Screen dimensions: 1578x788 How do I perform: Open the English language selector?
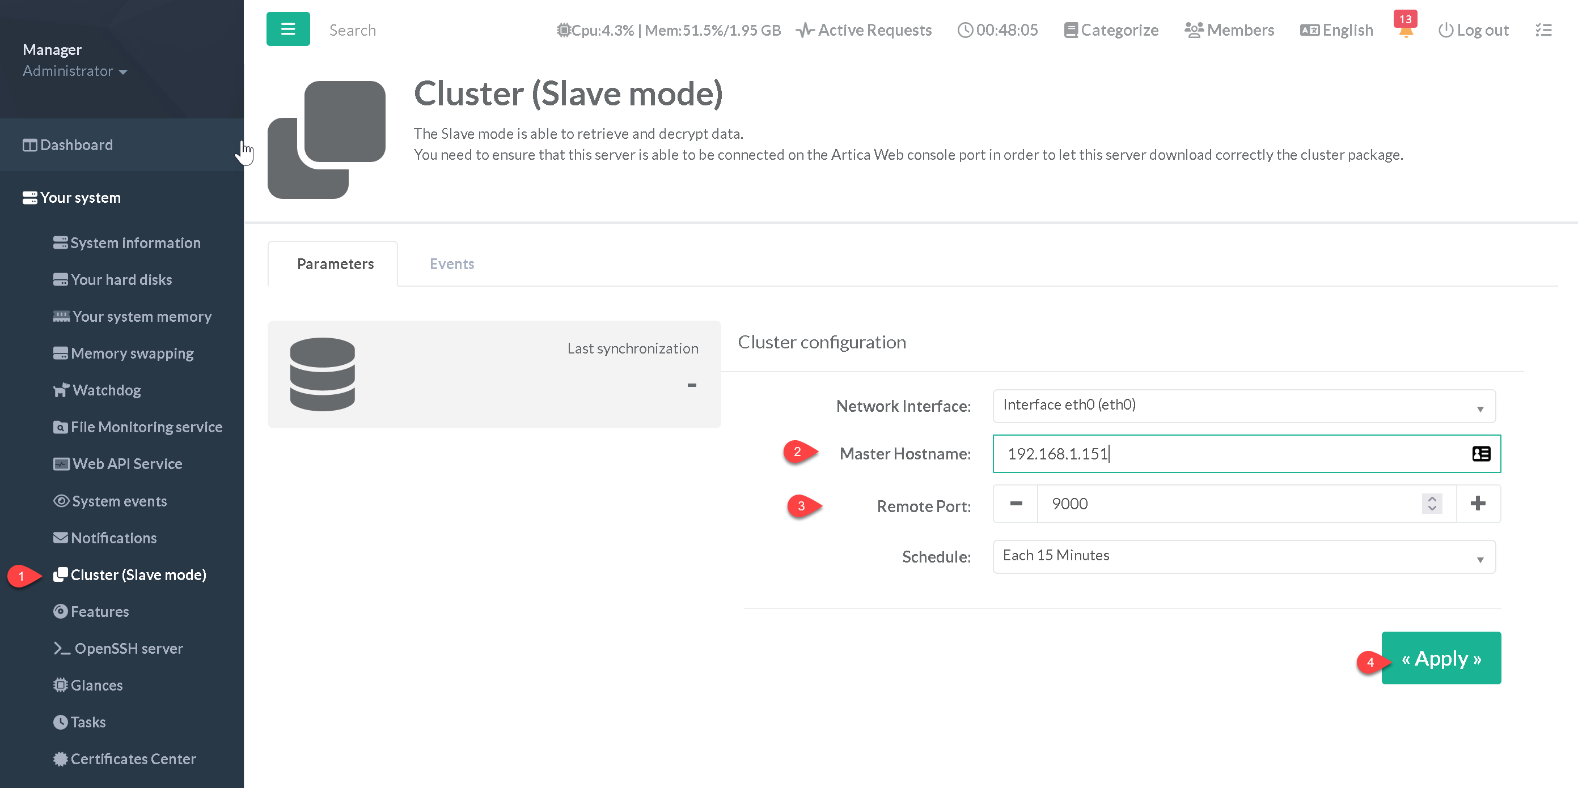click(x=1336, y=30)
